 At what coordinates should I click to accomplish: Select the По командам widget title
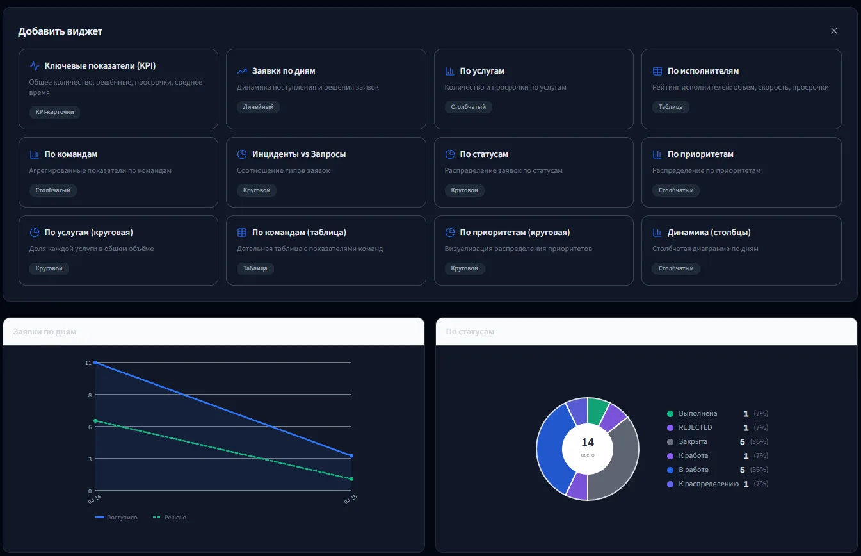[71, 154]
